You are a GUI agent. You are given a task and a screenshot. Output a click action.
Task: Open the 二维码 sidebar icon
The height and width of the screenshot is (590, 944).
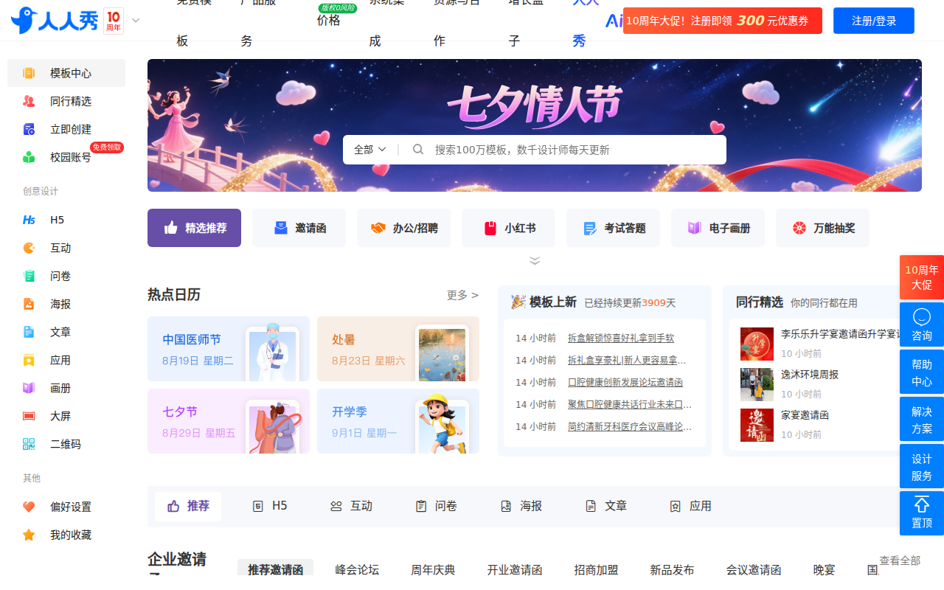point(29,444)
